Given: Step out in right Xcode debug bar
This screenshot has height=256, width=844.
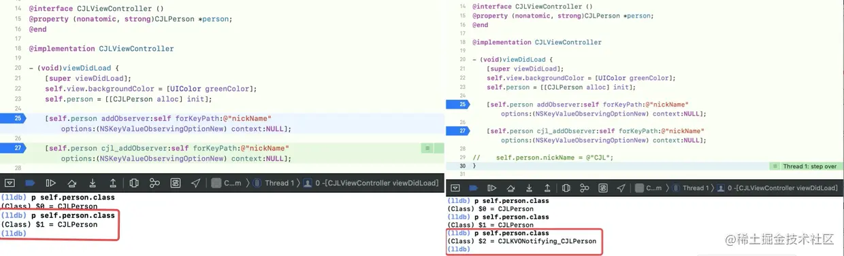Looking at the screenshot, I should [547, 188].
